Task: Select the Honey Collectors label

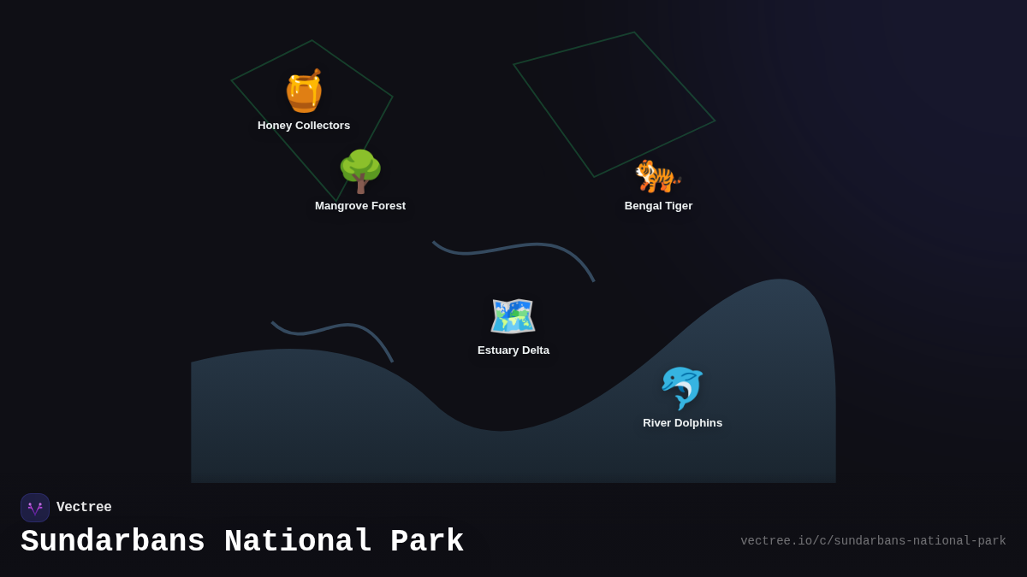Action: [x=304, y=125]
